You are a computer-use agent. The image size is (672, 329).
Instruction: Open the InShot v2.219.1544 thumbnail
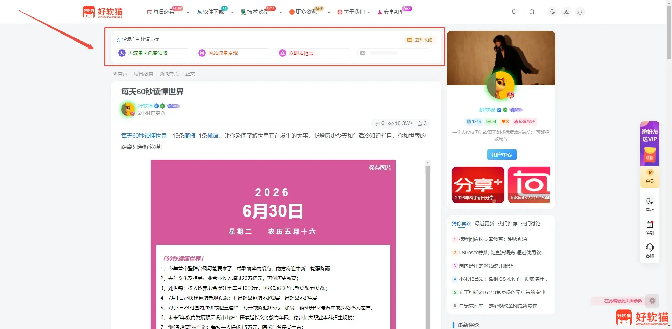pyautogui.click(x=529, y=185)
